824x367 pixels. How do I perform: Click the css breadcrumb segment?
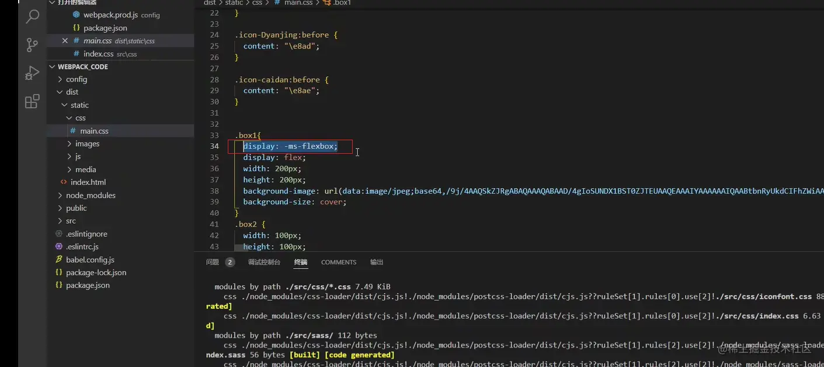coord(257,3)
